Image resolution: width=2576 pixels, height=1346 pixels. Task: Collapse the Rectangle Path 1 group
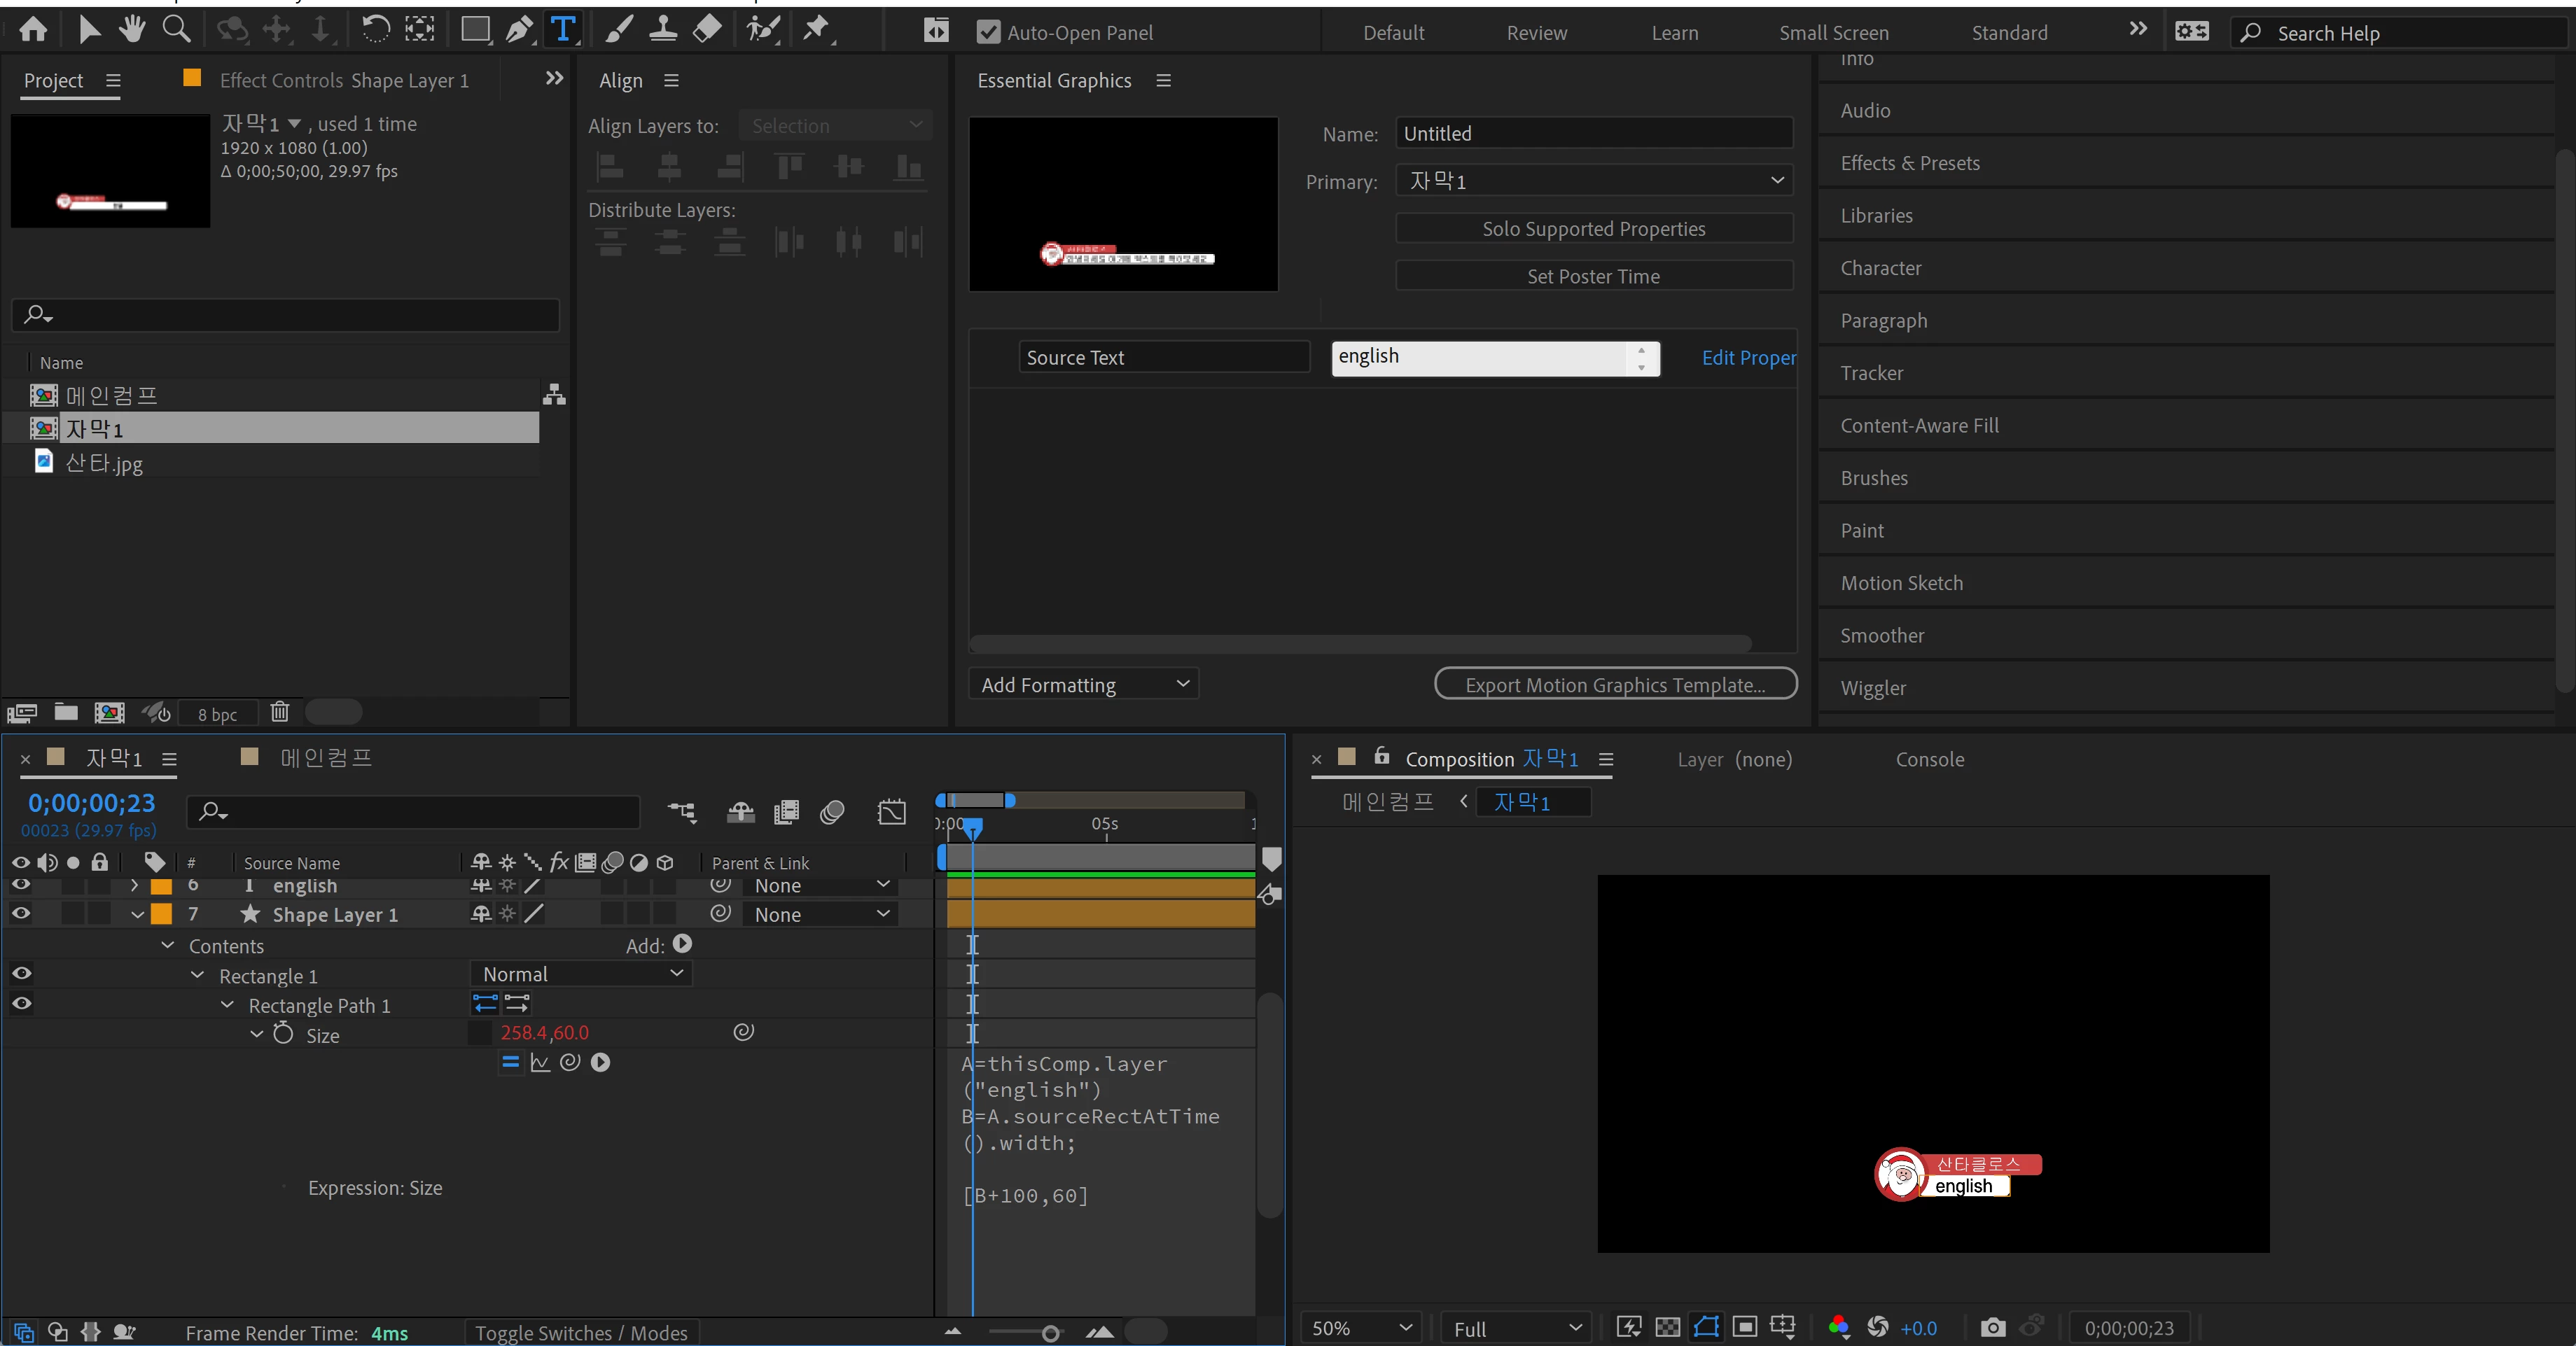click(227, 1005)
